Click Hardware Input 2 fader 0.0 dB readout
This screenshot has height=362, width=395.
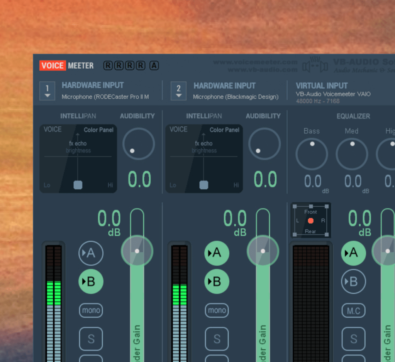(x=235, y=222)
